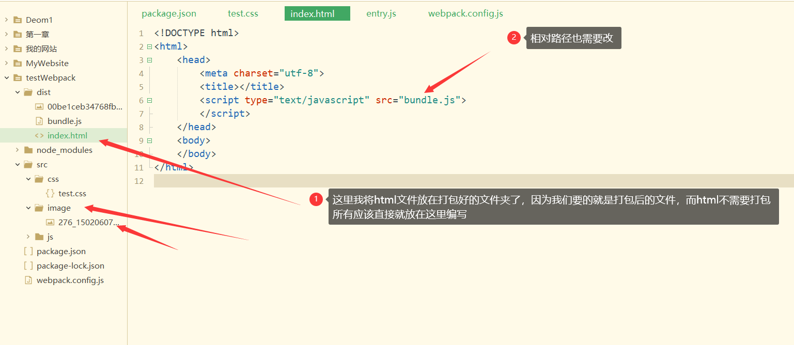794x345 pixels.
Task: Open 276_15020607... image file
Action: (89, 222)
